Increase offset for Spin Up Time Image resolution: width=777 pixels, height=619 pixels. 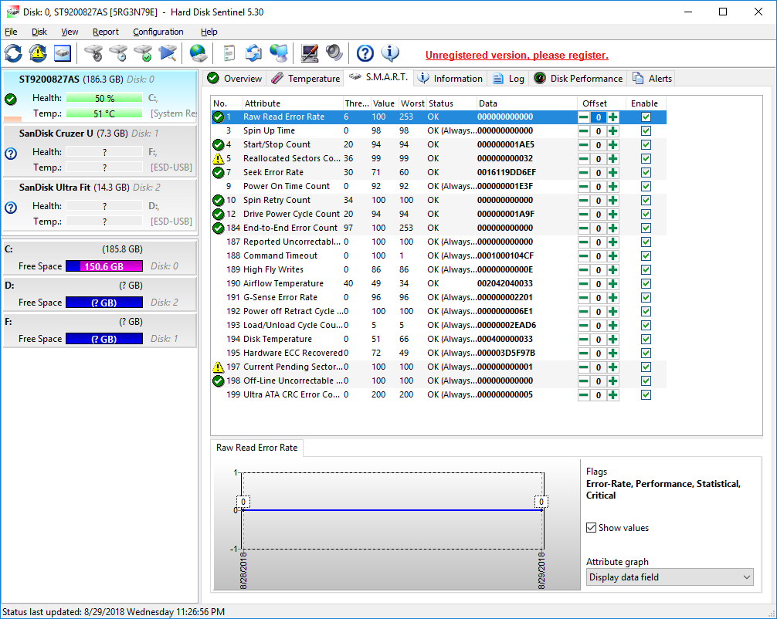pyautogui.click(x=613, y=131)
